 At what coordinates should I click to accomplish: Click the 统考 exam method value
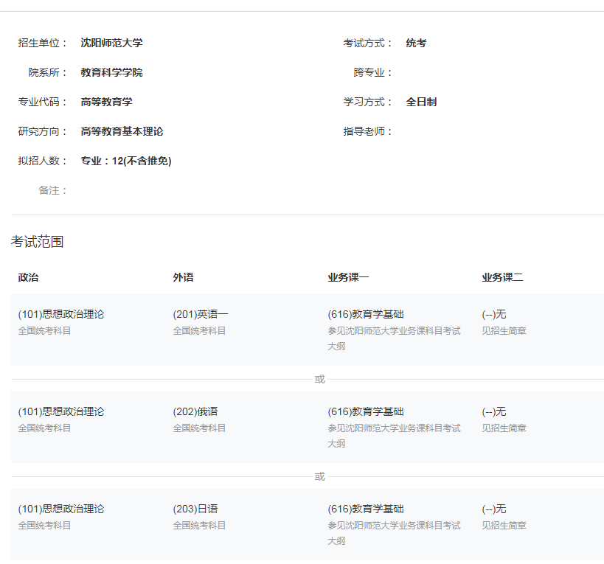(416, 43)
